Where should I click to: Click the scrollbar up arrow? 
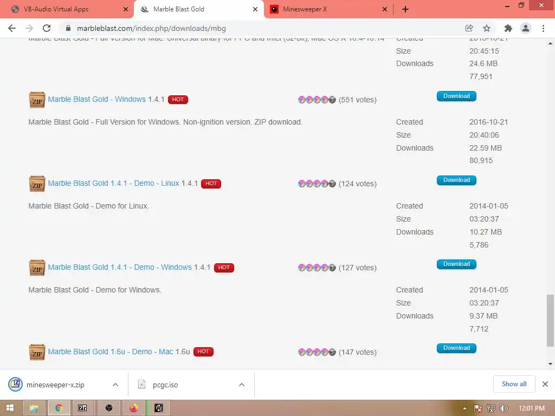click(x=550, y=43)
